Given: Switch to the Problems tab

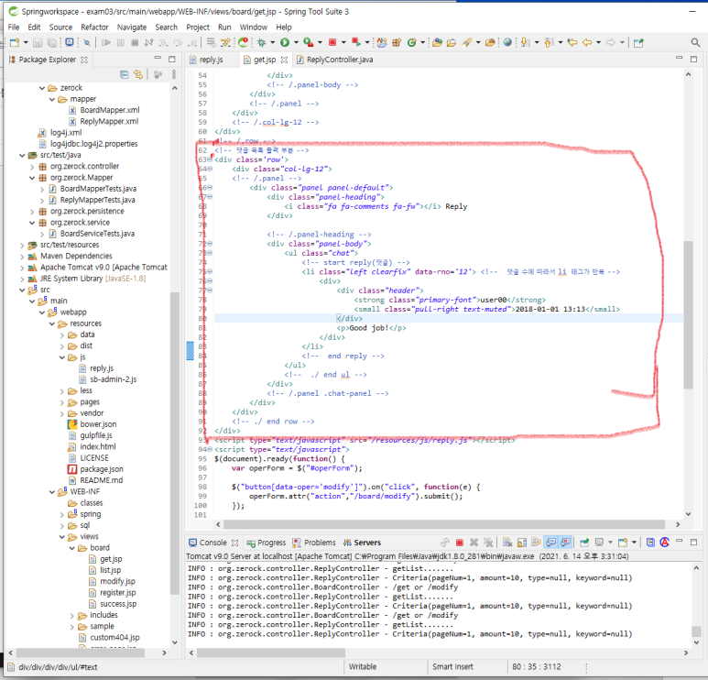Looking at the screenshot, I should click(314, 543).
